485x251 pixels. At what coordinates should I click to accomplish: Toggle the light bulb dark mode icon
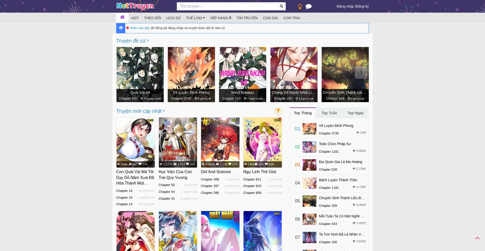coord(300,7)
